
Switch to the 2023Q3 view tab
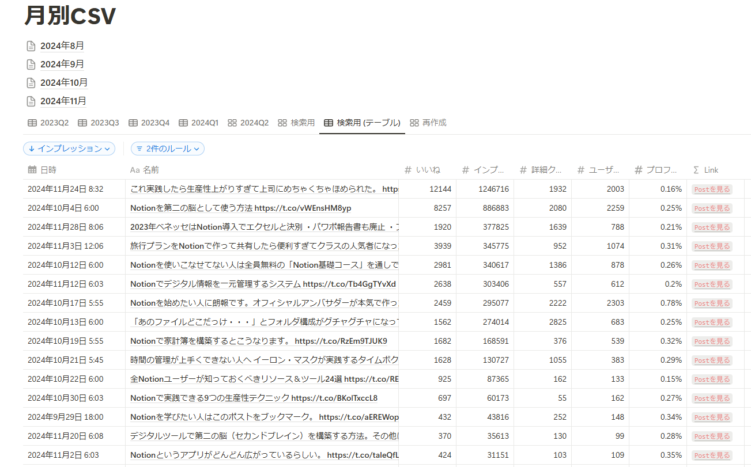tap(99, 123)
